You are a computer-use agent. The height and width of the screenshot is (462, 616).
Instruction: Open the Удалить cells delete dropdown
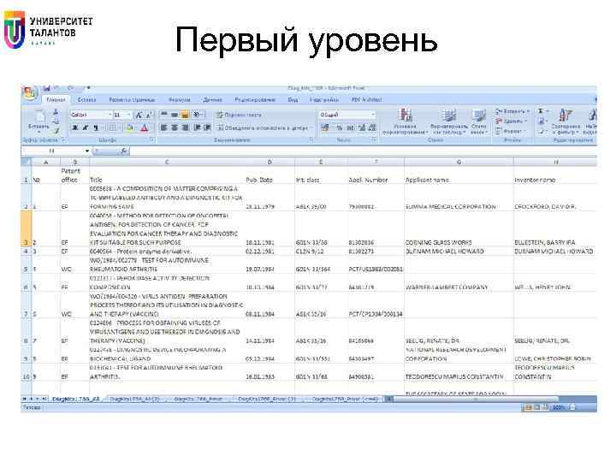[511, 121]
